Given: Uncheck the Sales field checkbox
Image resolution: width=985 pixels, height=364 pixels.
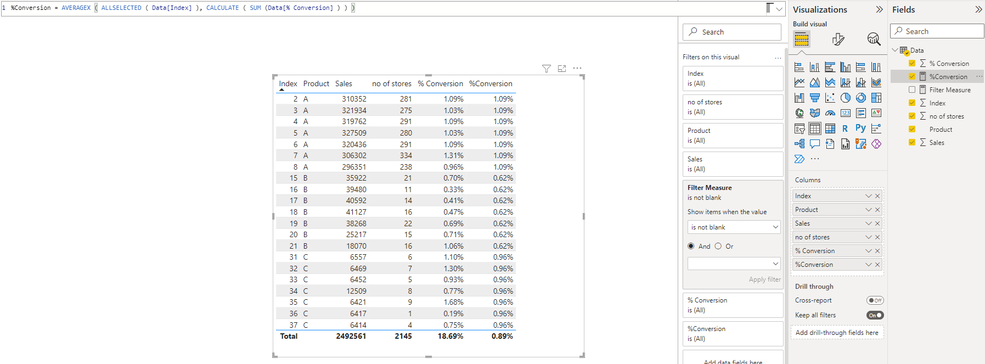Looking at the screenshot, I should point(912,142).
